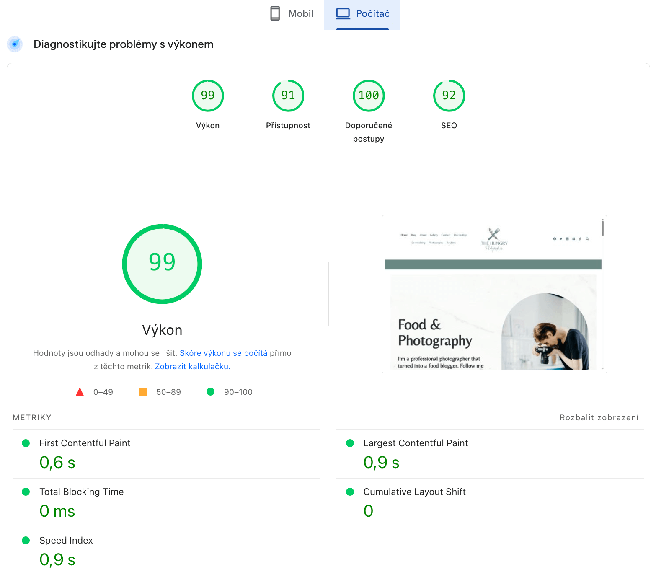The image size is (656, 580).
Task: Open the Zobrazit kalkulačku link
Action: click(x=192, y=366)
